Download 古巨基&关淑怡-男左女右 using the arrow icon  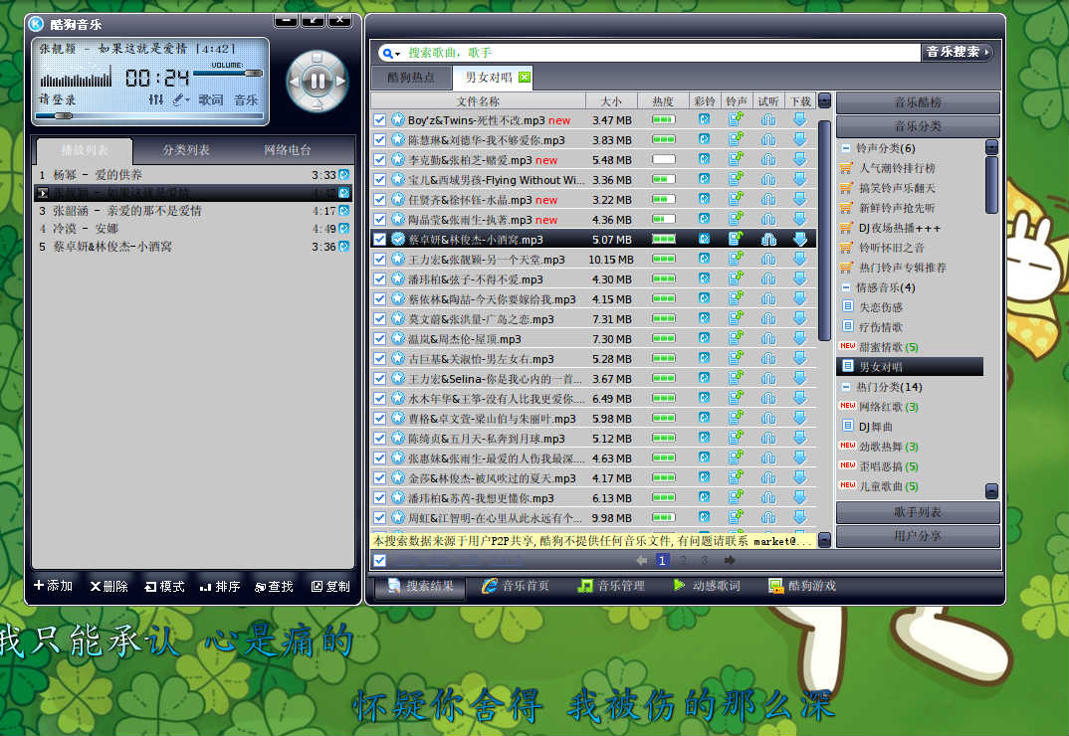tap(800, 358)
